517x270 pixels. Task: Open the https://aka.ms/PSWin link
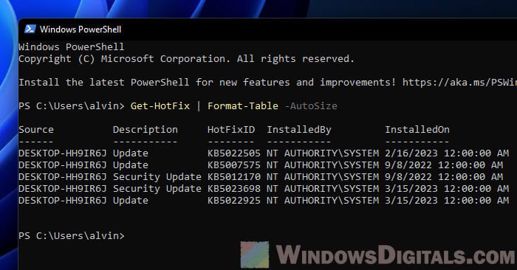click(459, 83)
